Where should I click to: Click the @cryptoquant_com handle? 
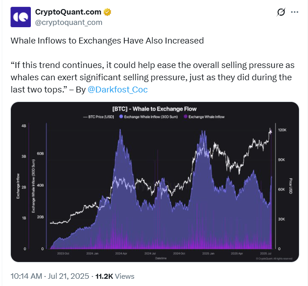click(x=68, y=22)
